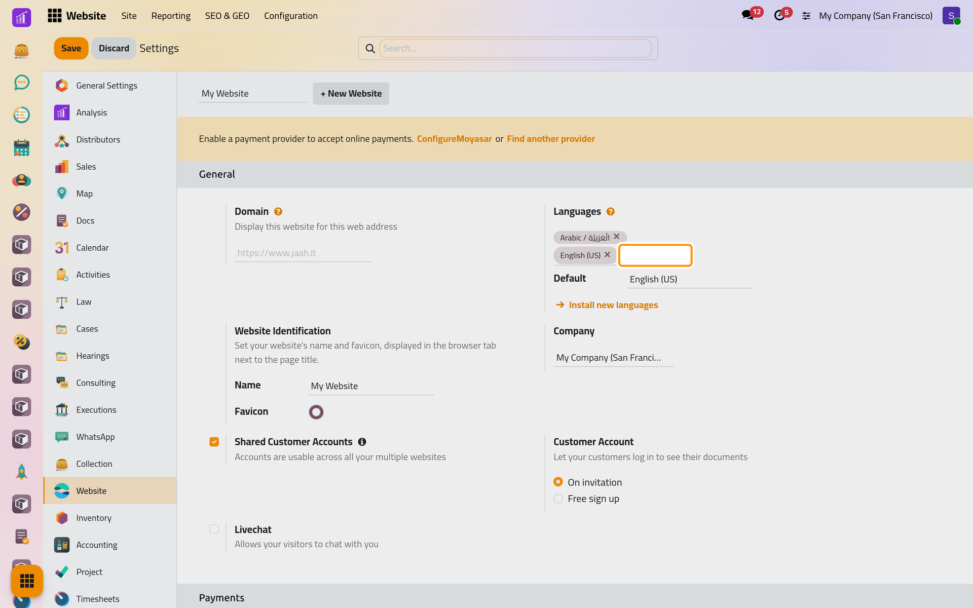Open the My Website selector dropdown

pyautogui.click(x=253, y=93)
